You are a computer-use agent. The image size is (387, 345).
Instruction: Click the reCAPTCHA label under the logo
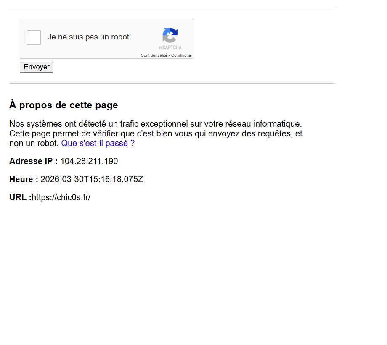(x=170, y=47)
